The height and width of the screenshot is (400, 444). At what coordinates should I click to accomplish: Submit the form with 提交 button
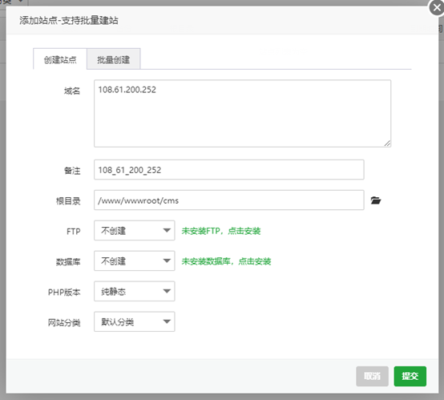[410, 376]
